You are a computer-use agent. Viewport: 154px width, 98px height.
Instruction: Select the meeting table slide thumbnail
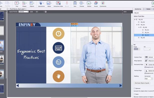click(x=2, y=59)
